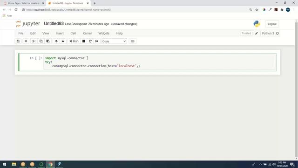Open the Cell menu
Screen dimensions: 298x168
coord(73,33)
